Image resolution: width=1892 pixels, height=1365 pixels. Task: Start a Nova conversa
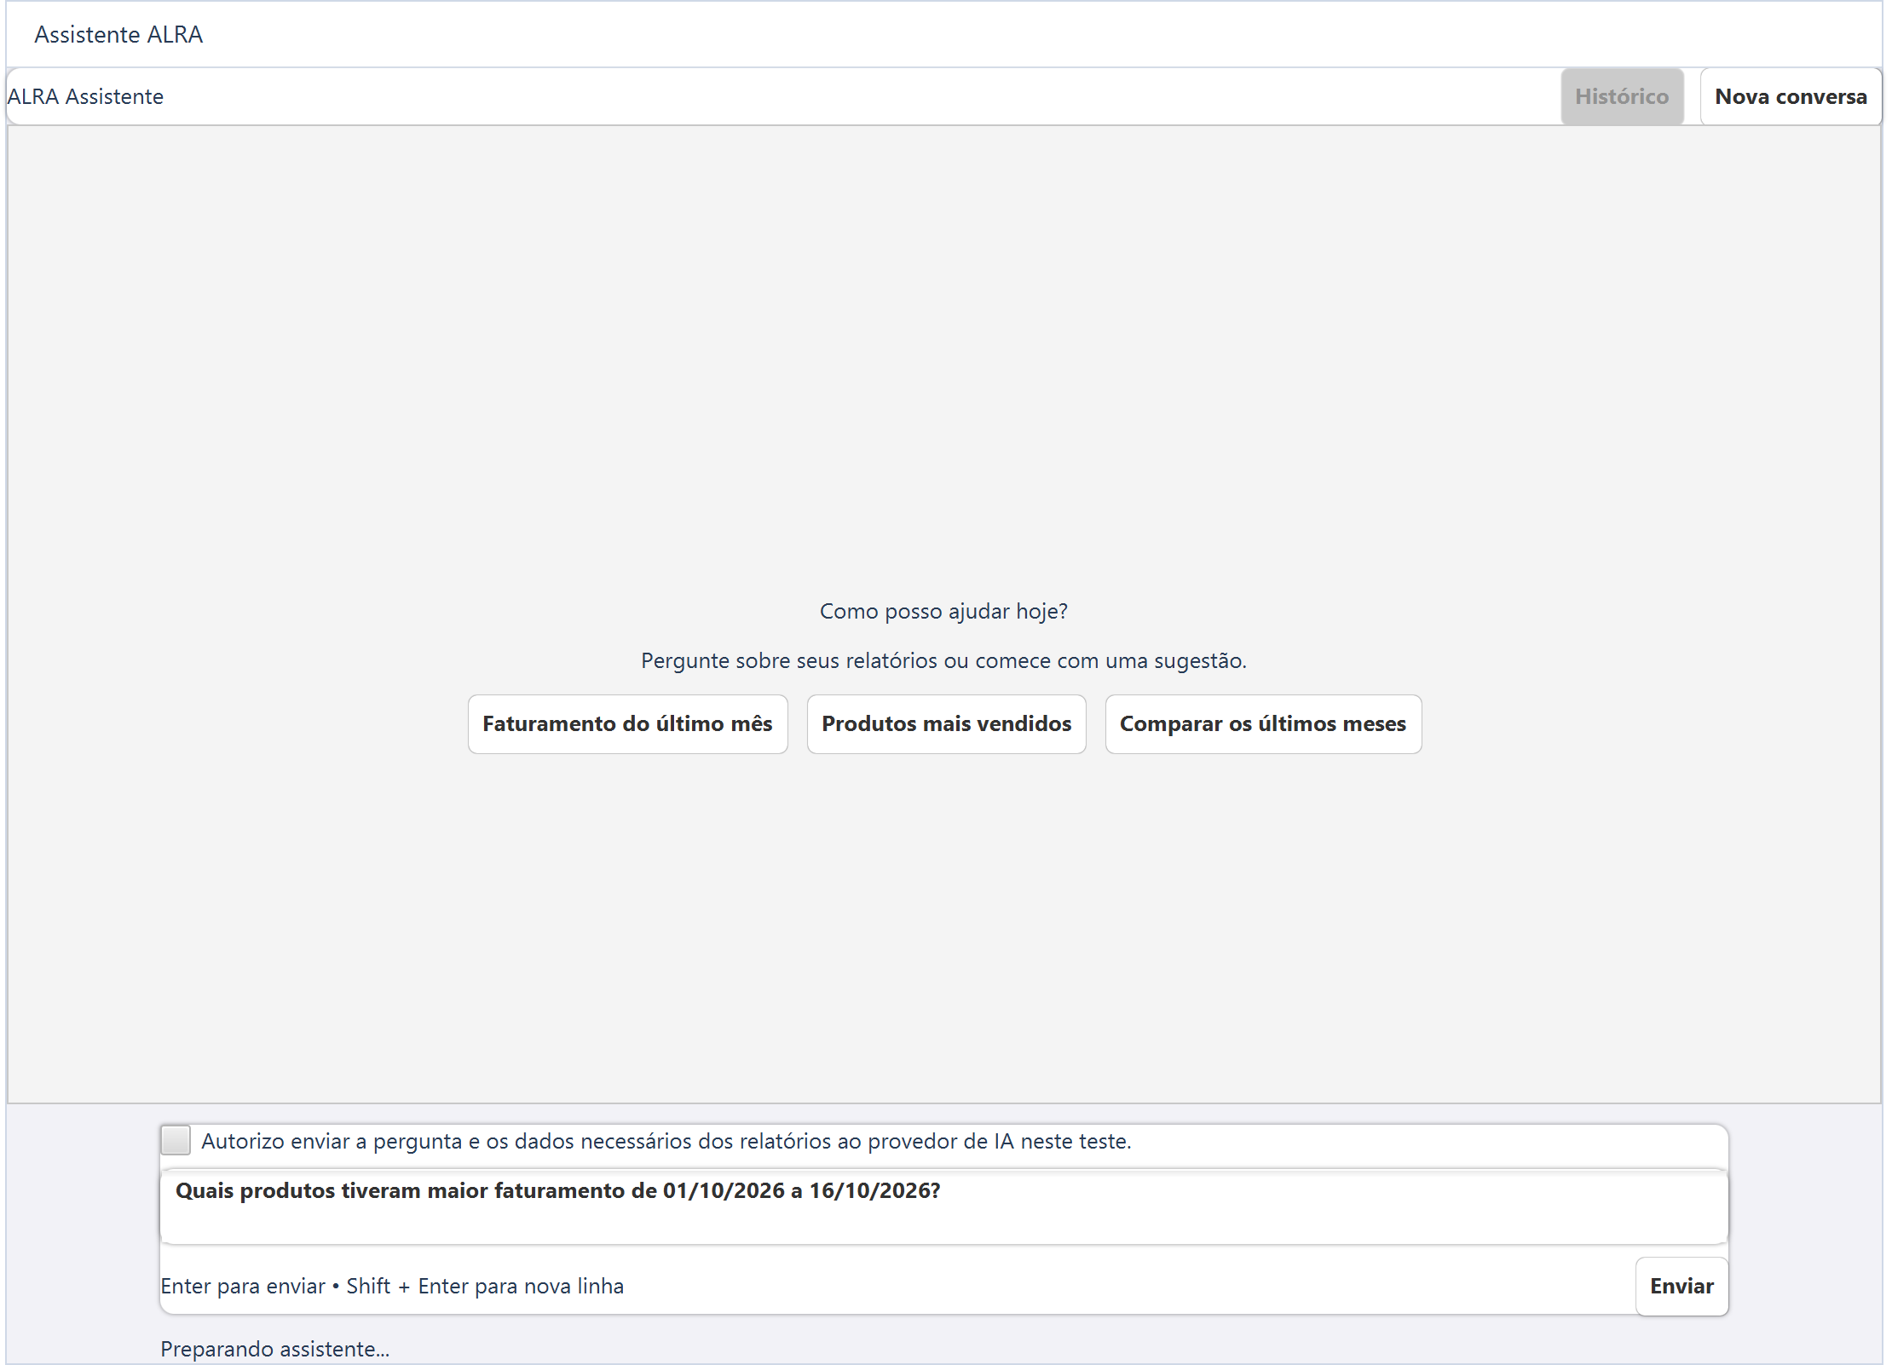tap(1791, 96)
